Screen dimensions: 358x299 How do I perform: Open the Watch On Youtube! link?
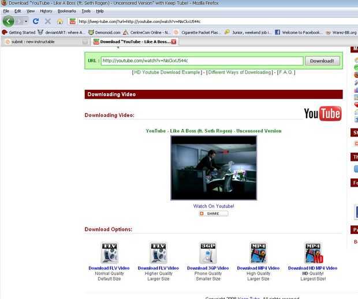214,206
